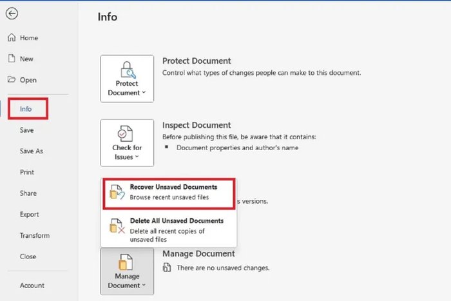Expand the Protect Document dropdown chevron
The height and width of the screenshot is (301, 451).
point(144,92)
